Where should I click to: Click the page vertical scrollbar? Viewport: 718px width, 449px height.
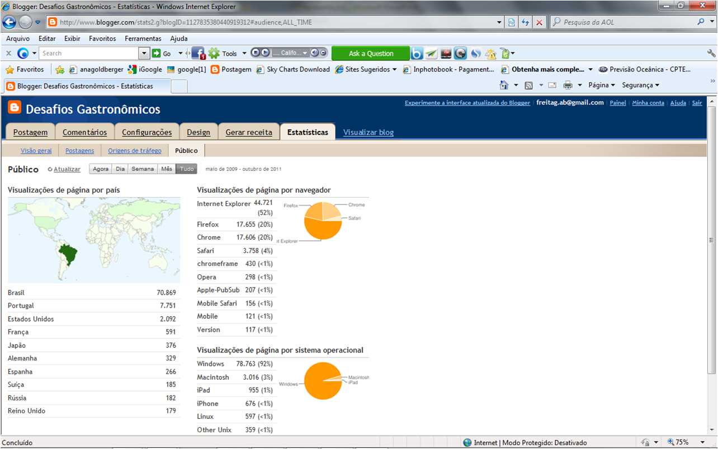tap(711, 240)
